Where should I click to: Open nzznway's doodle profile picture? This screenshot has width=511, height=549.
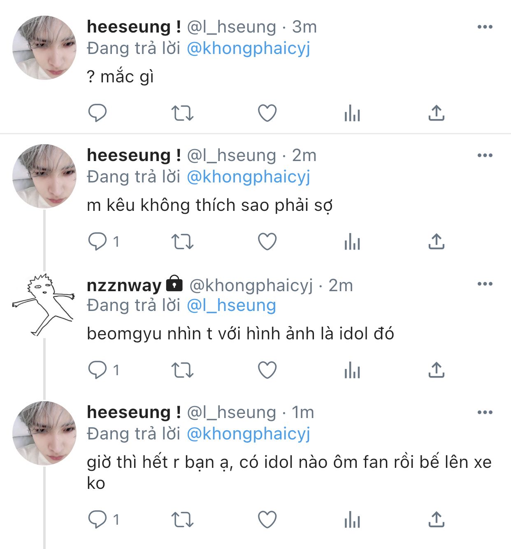(44, 305)
